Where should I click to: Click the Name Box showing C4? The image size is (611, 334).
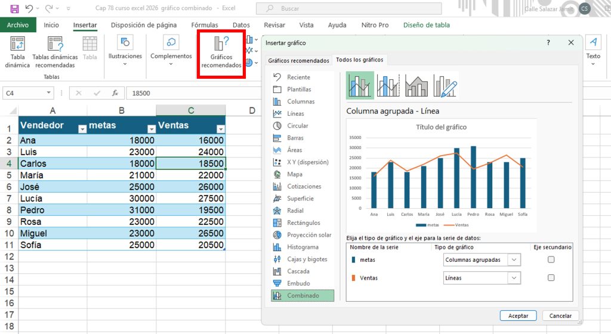pos(27,93)
